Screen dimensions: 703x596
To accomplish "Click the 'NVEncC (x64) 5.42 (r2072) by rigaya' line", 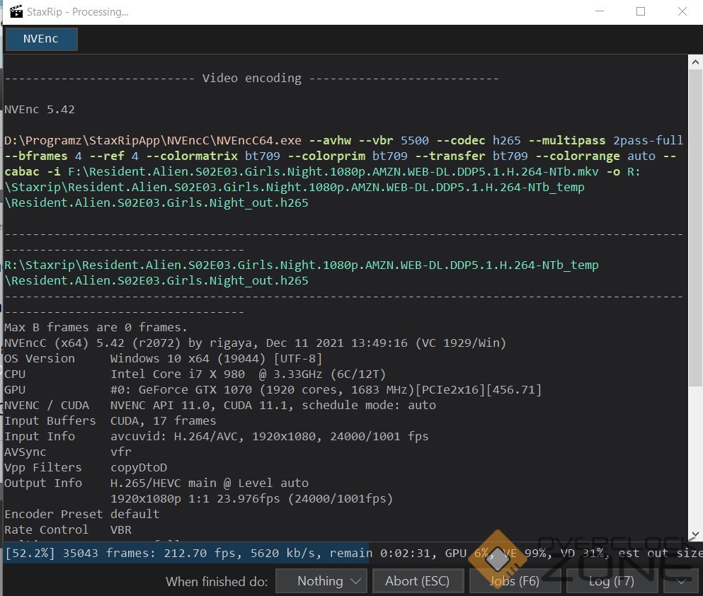I will point(255,343).
